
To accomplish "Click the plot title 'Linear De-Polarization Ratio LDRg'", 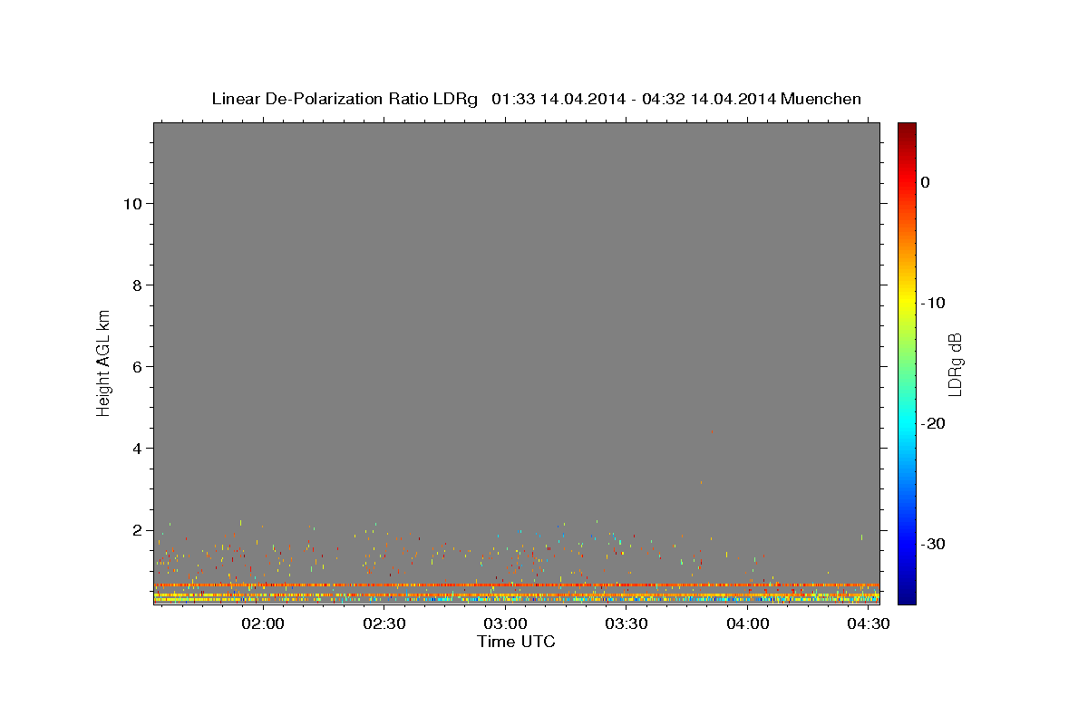I will pyautogui.click(x=345, y=99).
